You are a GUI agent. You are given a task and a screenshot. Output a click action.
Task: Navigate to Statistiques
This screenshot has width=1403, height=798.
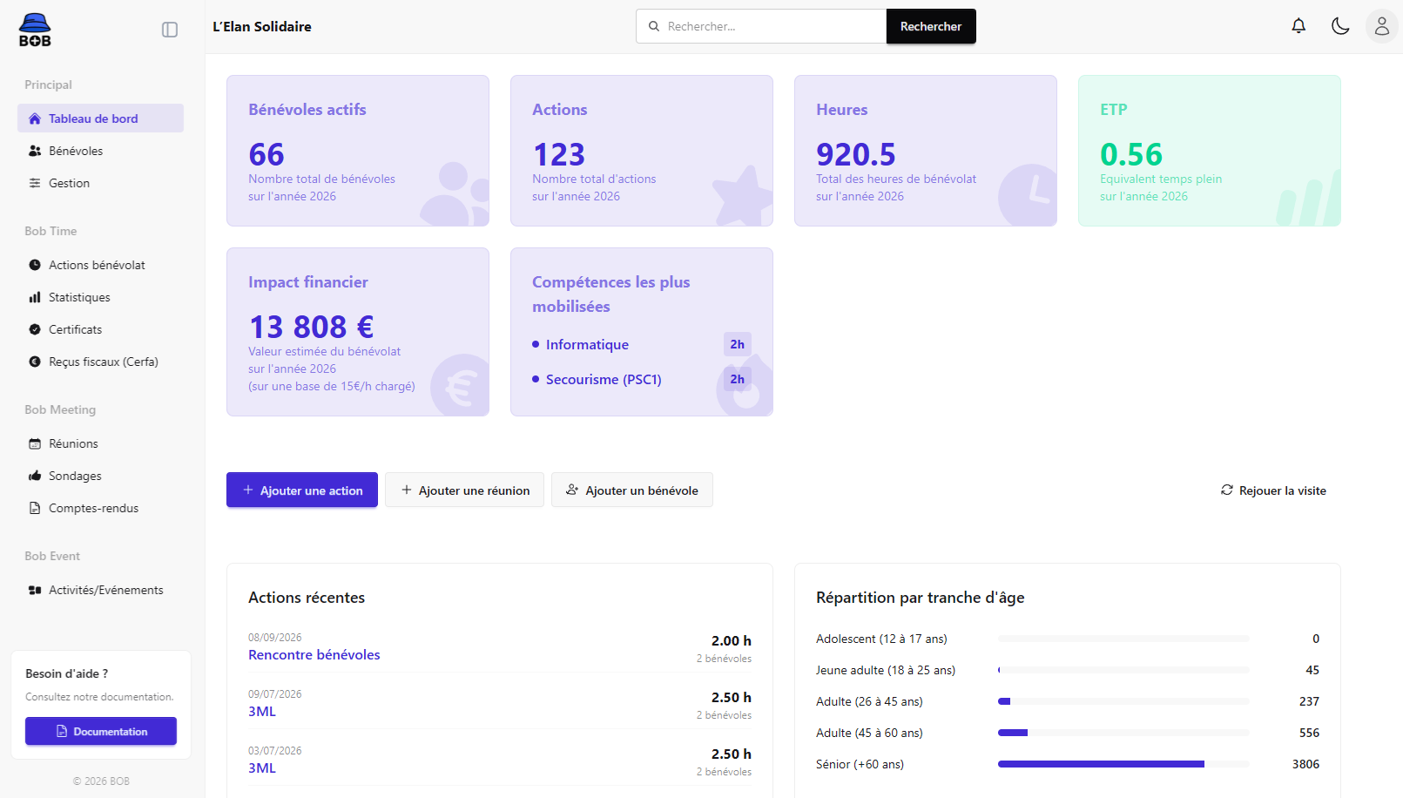click(x=100, y=297)
